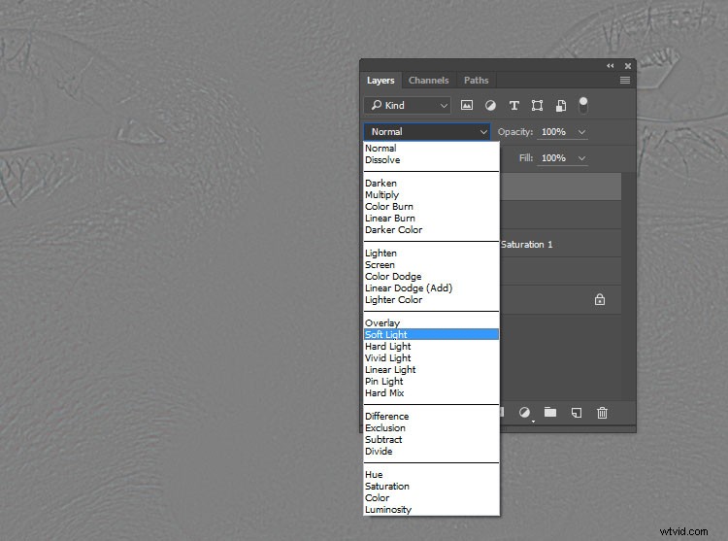Viewport: 728px width, 541px height.
Task: Create a new layer
Action: click(x=577, y=413)
